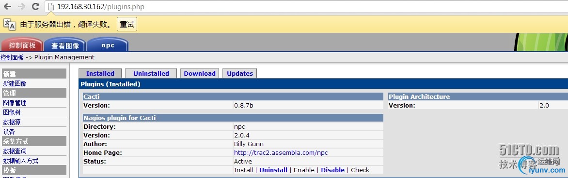
Task: Click the author name Billy Gunn
Action: point(249,144)
